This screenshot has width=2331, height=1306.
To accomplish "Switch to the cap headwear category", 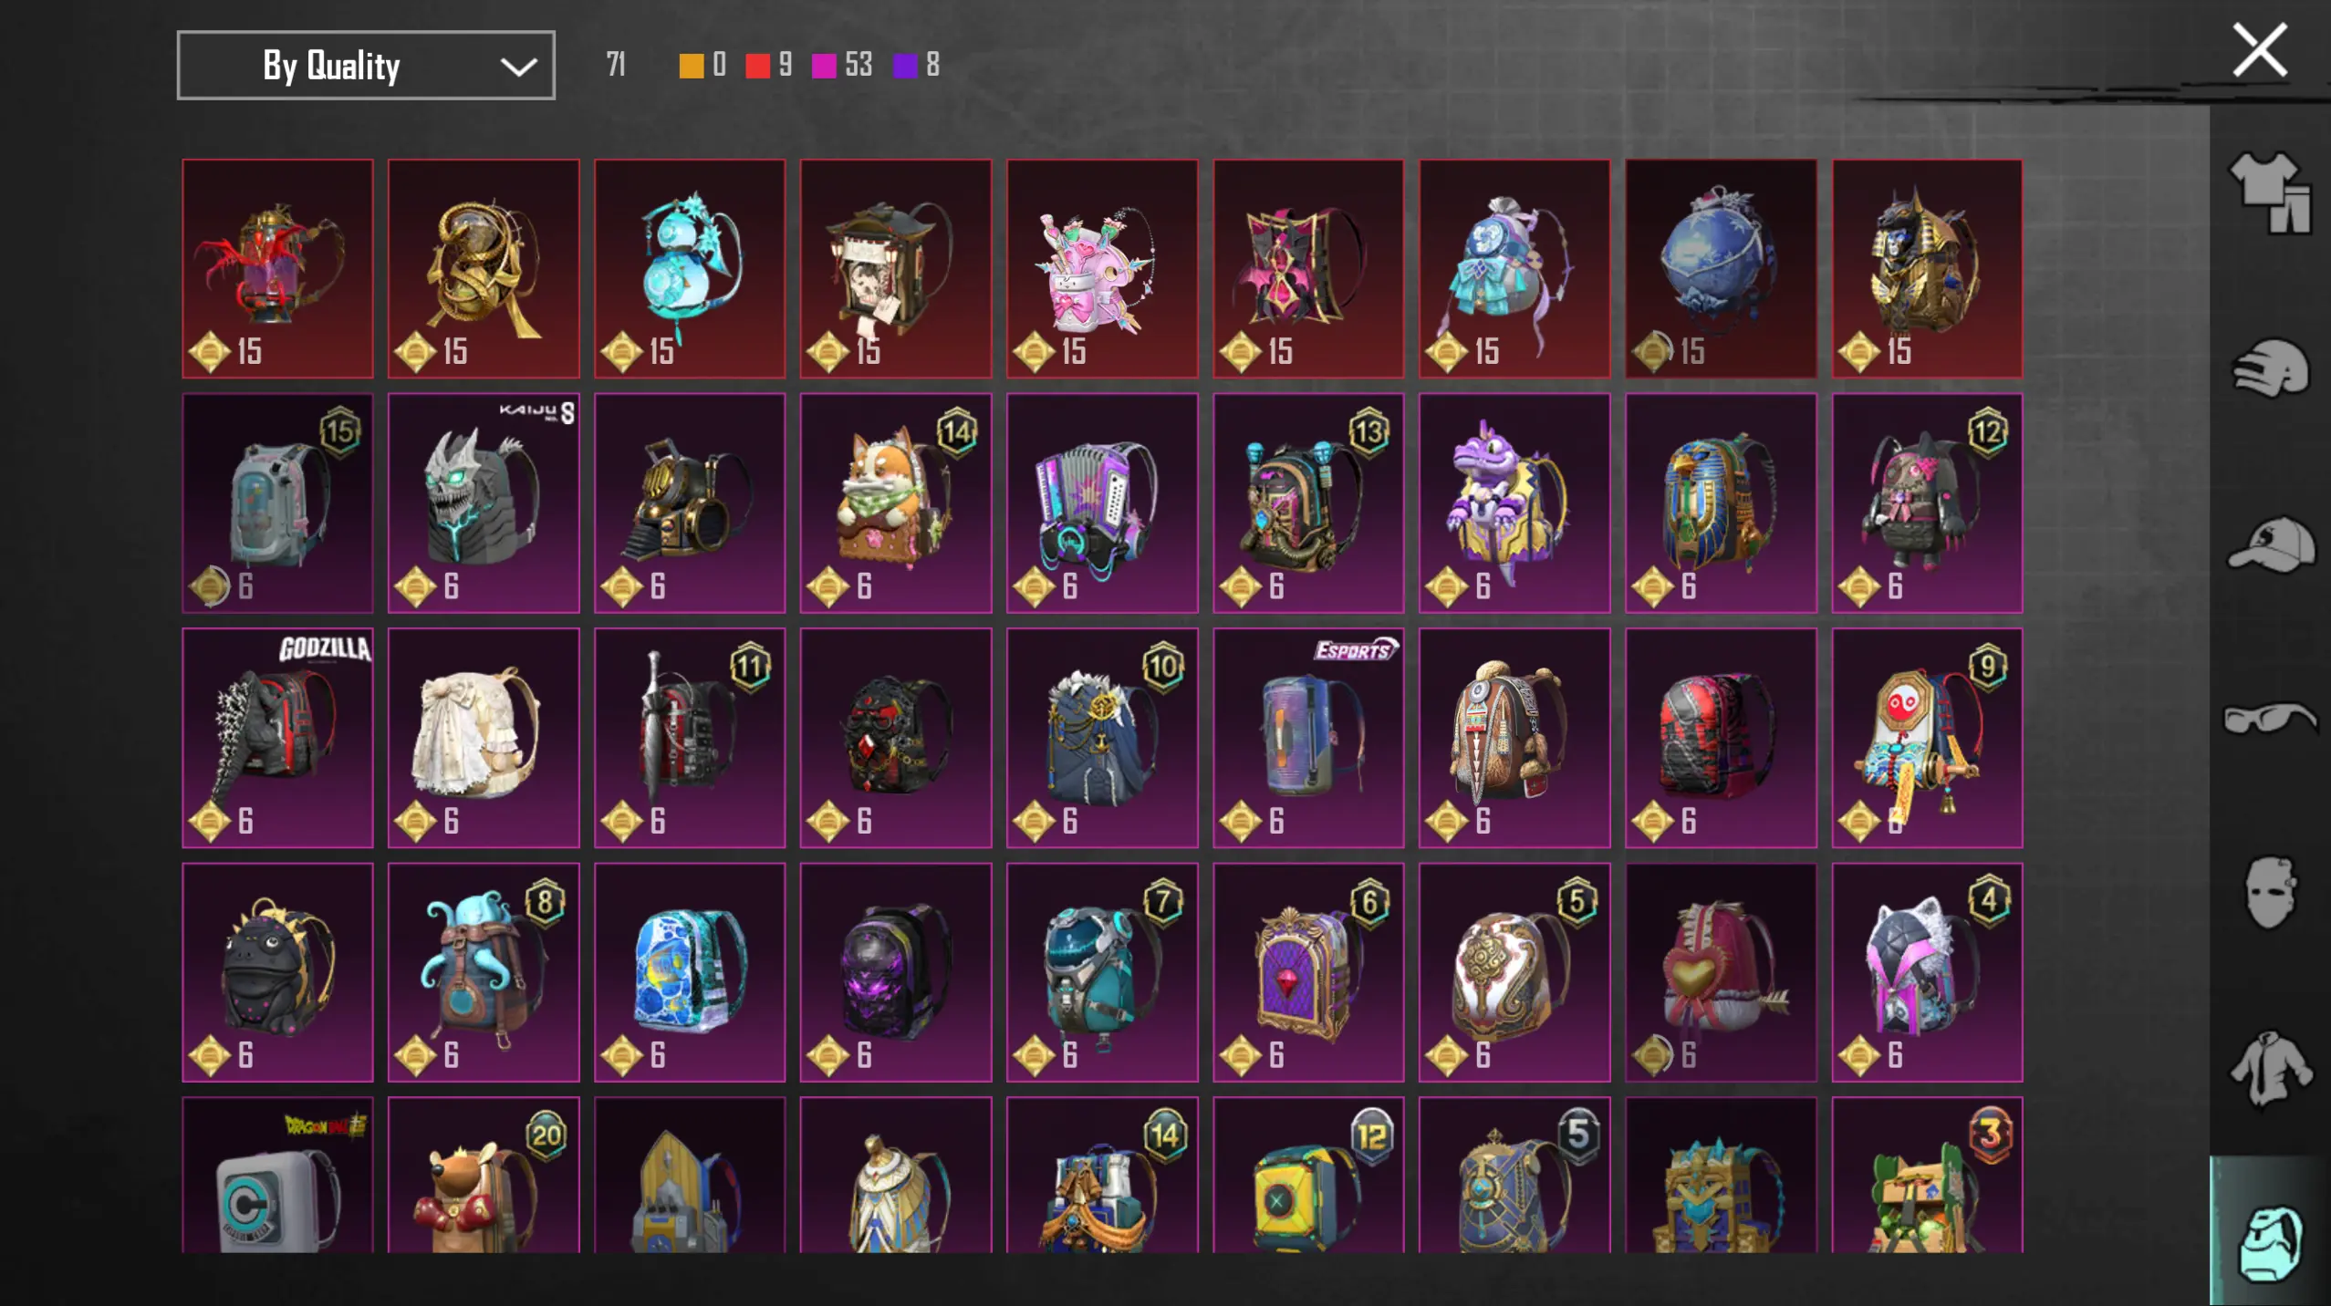I will [2270, 544].
